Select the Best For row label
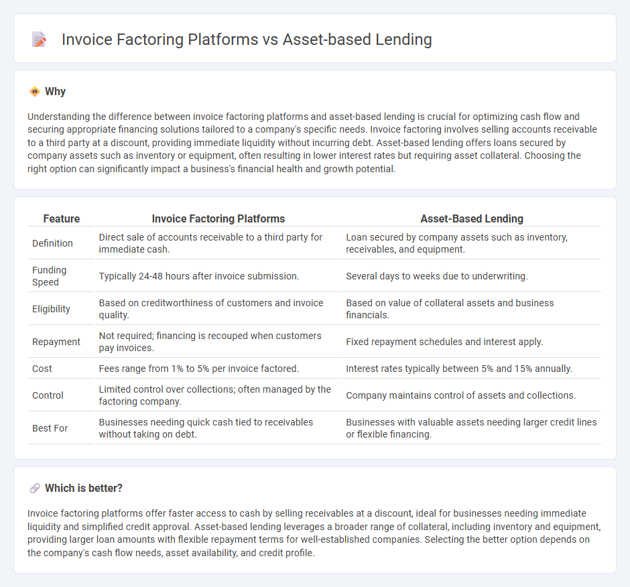 coord(50,428)
